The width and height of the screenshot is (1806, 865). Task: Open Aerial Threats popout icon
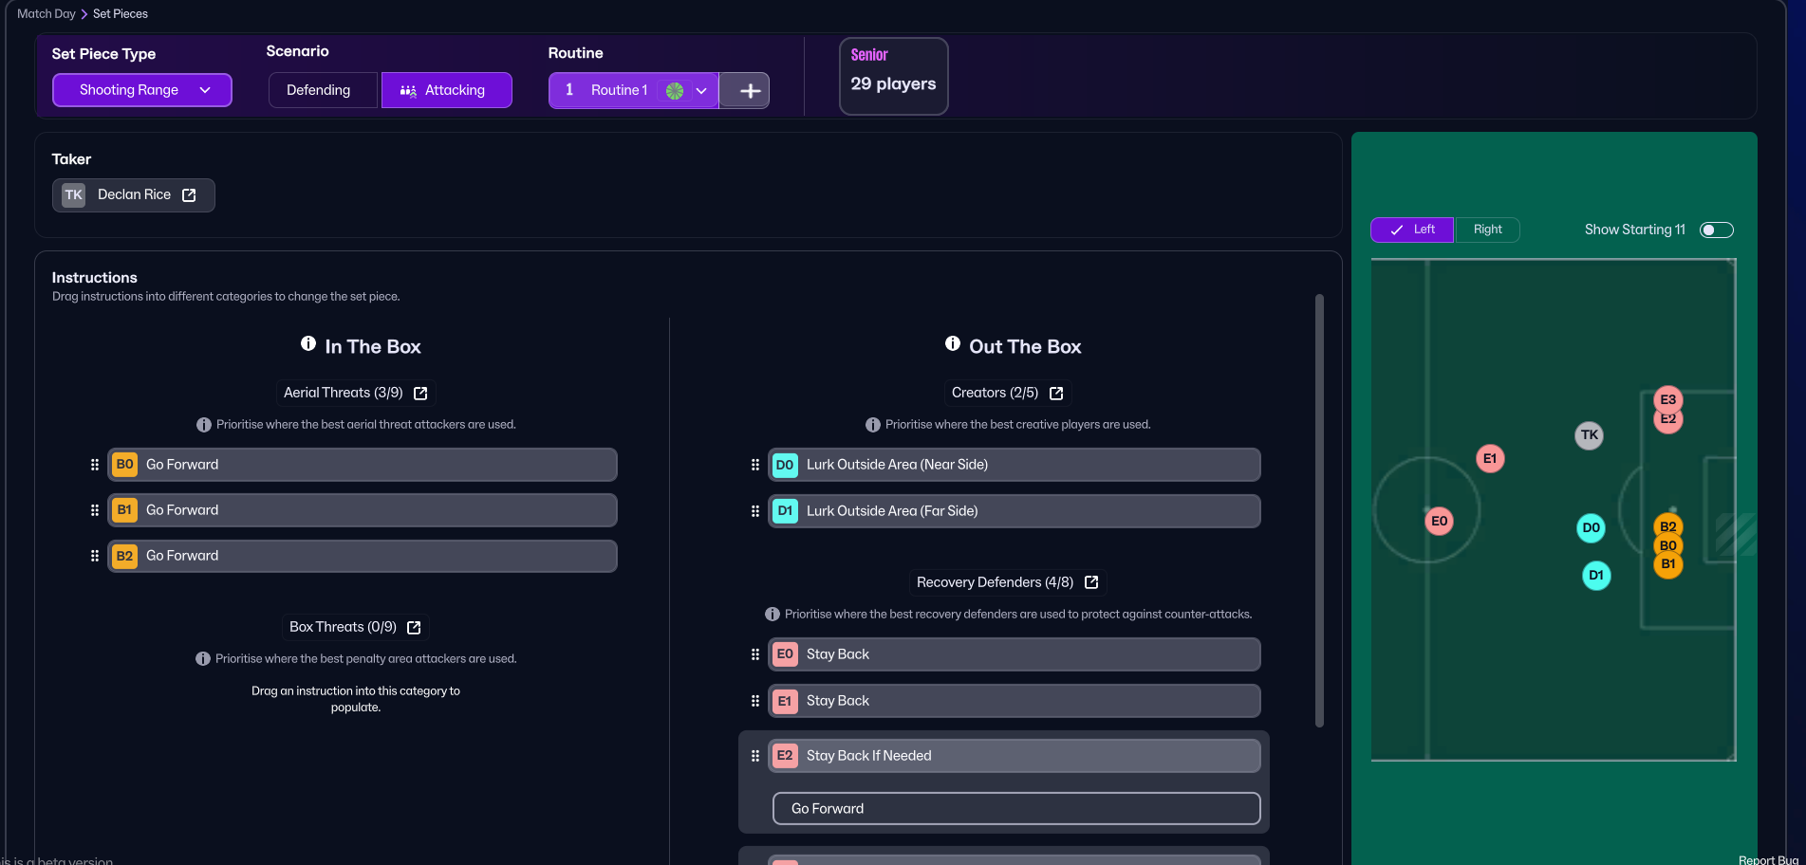click(420, 394)
